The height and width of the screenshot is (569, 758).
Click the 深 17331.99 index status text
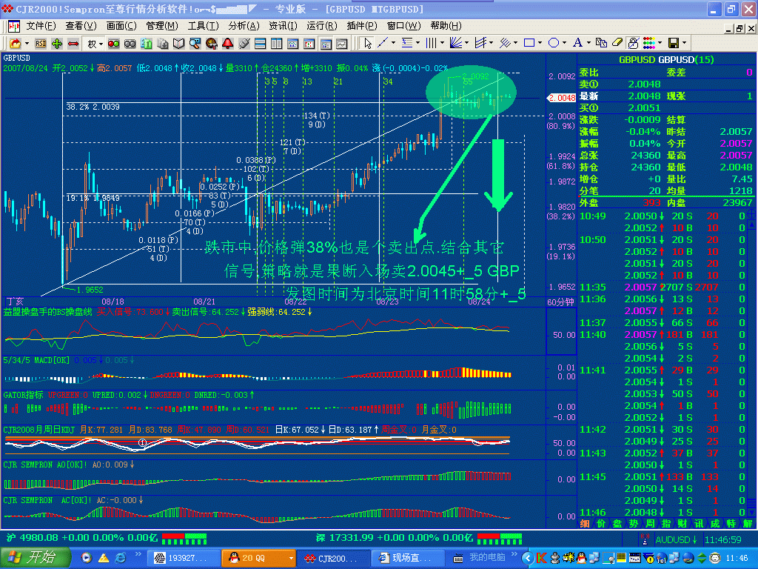click(394, 538)
